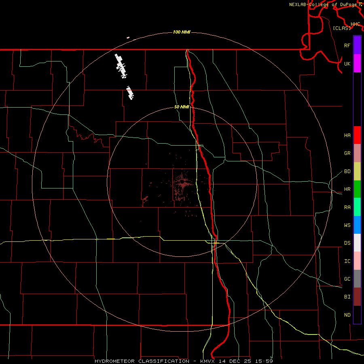The height and width of the screenshot is (364, 364).
Task: Click the 14 DEC 25 date text
Action: tap(235, 361)
